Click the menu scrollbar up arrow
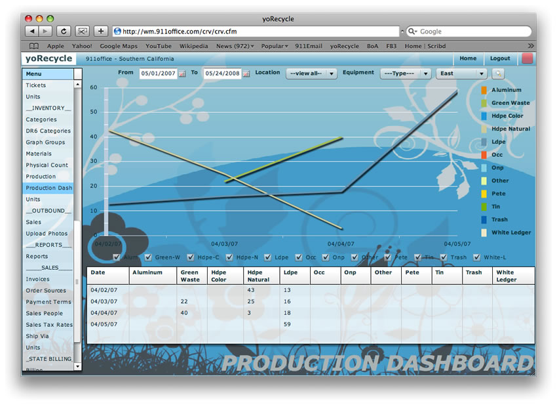 click(x=77, y=84)
